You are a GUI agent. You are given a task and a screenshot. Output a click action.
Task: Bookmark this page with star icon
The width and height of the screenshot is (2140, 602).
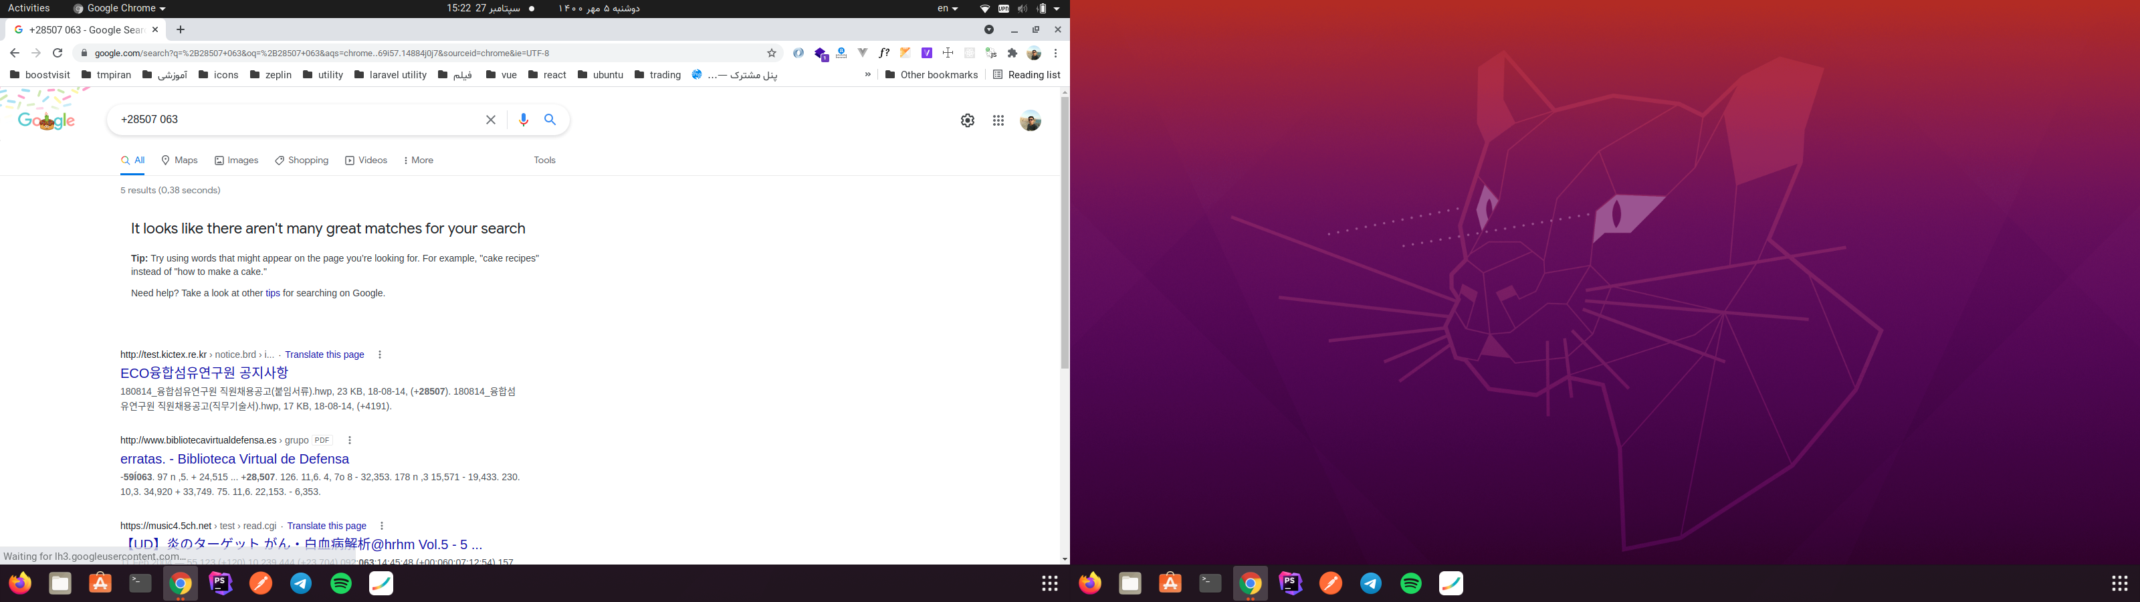(772, 54)
